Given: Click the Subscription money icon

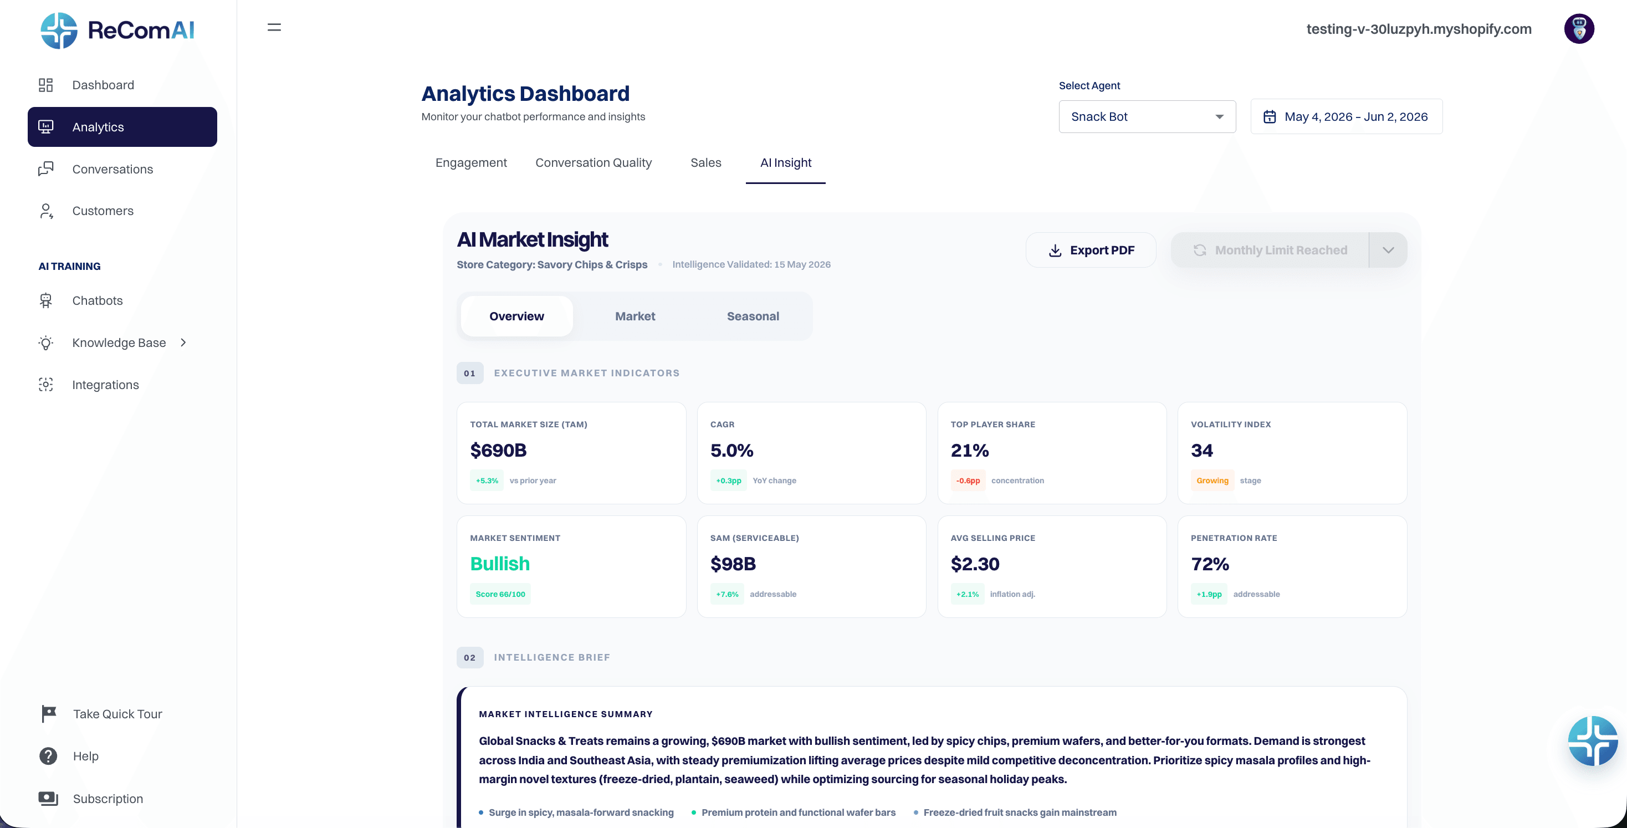Looking at the screenshot, I should click(x=48, y=798).
